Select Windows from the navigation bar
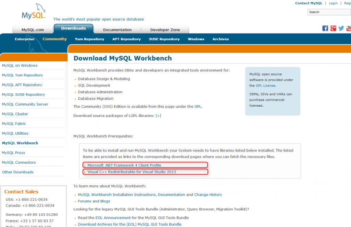Viewport: 351px width, 227px height. click(196, 39)
